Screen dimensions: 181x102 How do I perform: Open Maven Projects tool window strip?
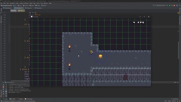180,20
